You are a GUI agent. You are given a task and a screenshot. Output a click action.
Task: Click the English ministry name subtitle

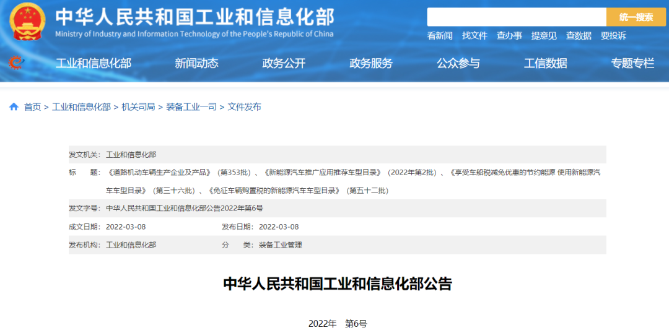pos(195,34)
